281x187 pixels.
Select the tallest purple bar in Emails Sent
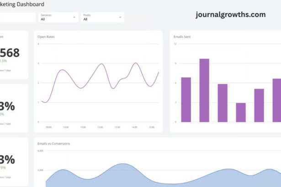[204, 90]
